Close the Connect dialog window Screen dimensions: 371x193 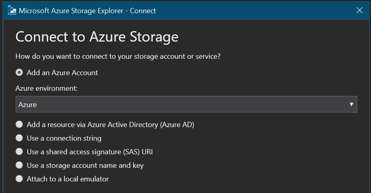[359, 10]
